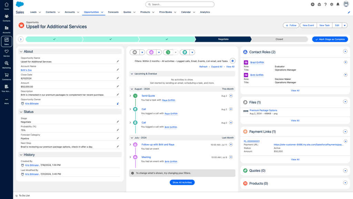Change the opportunity owner icon
This screenshot has height=199, width=353.
click(x=118, y=104)
